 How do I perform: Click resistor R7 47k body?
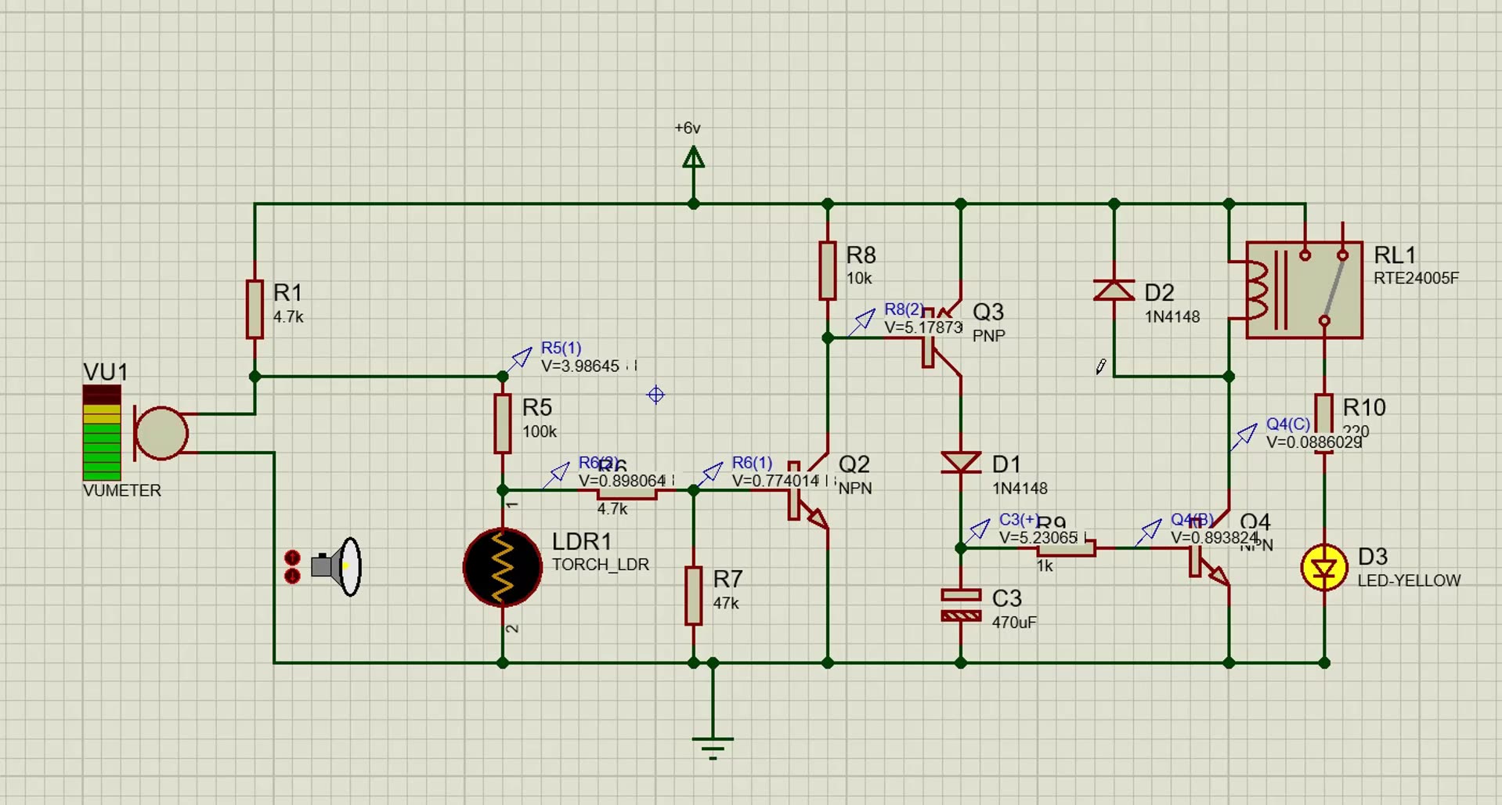[693, 596]
